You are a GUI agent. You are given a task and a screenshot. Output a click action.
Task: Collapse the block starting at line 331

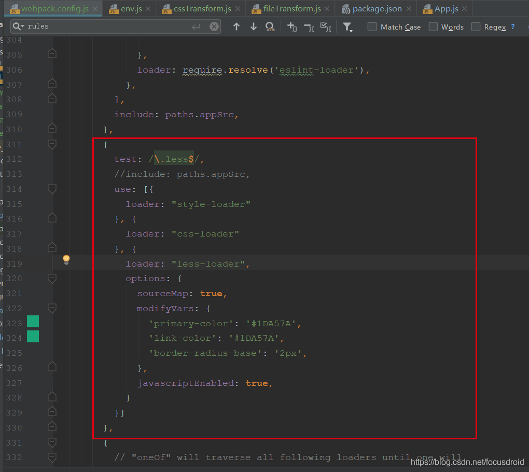click(x=52, y=441)
